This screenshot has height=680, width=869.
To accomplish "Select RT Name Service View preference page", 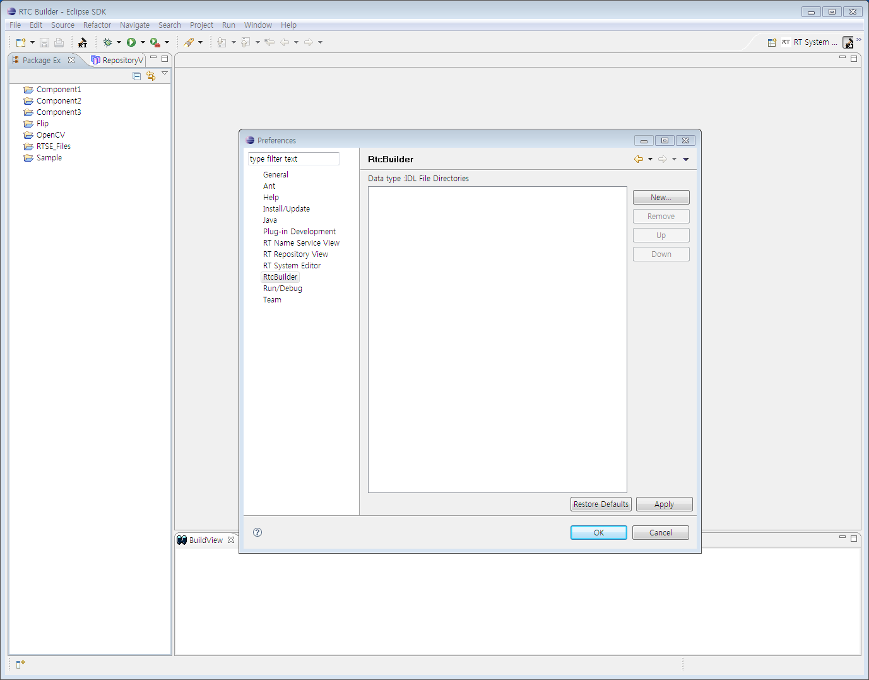I will point(301,243).
